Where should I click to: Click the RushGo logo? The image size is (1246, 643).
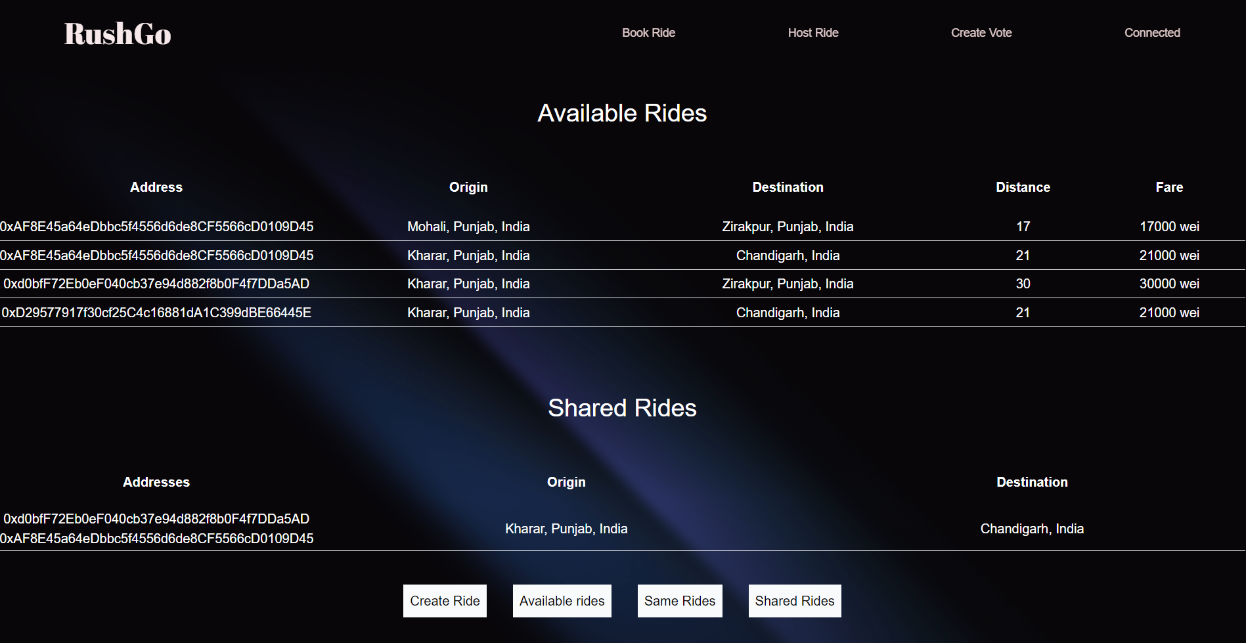pyautogui.click(x=116, y=33)
